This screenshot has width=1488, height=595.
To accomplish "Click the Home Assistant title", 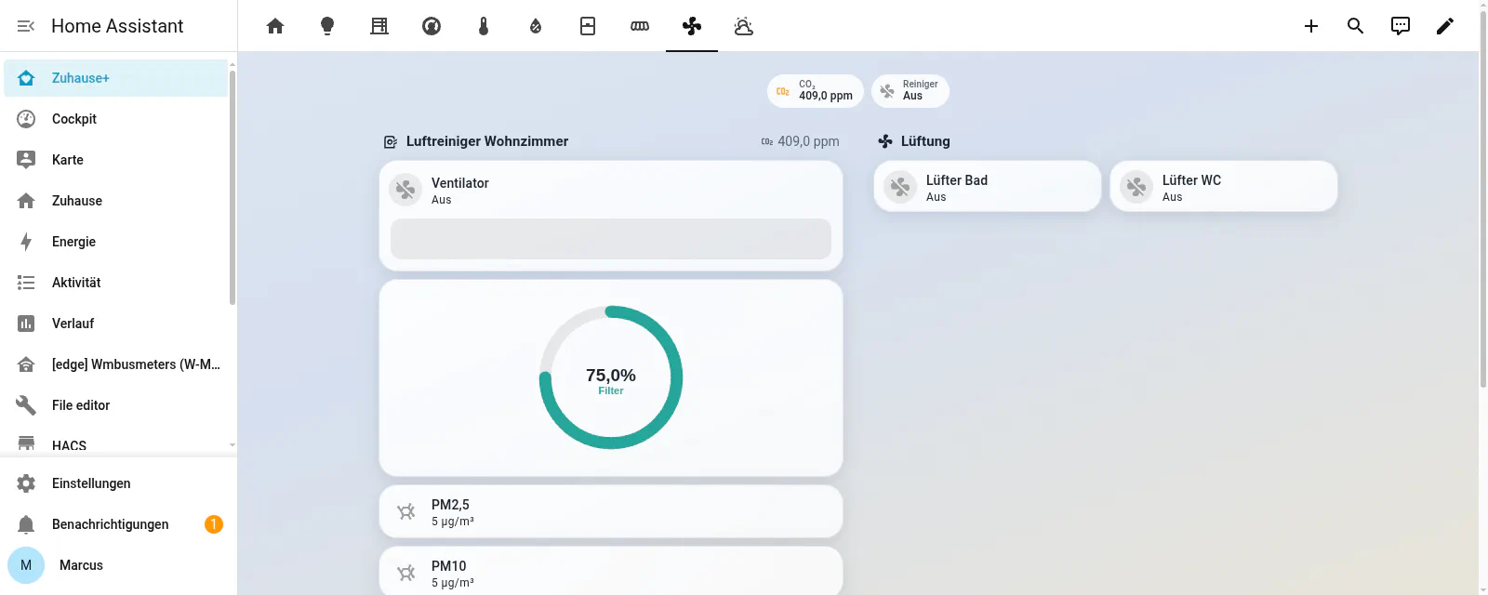I will (x=117, y=26).
